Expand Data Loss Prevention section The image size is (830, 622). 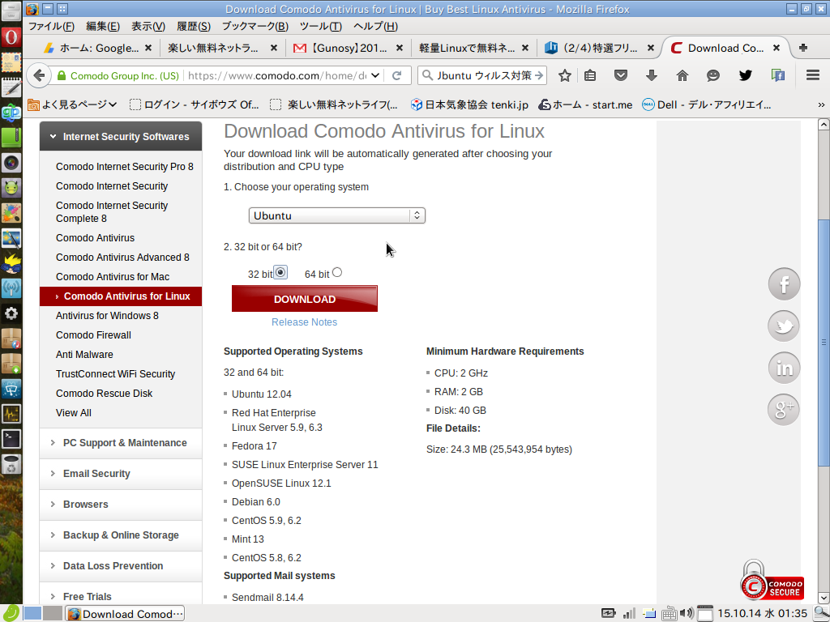[121, 566]
